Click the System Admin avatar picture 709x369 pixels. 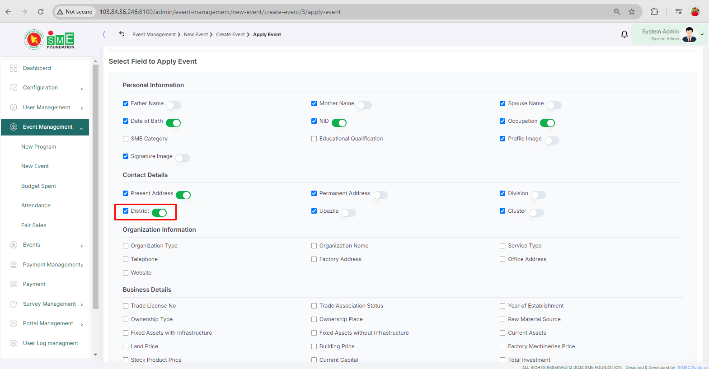(690, 34)
